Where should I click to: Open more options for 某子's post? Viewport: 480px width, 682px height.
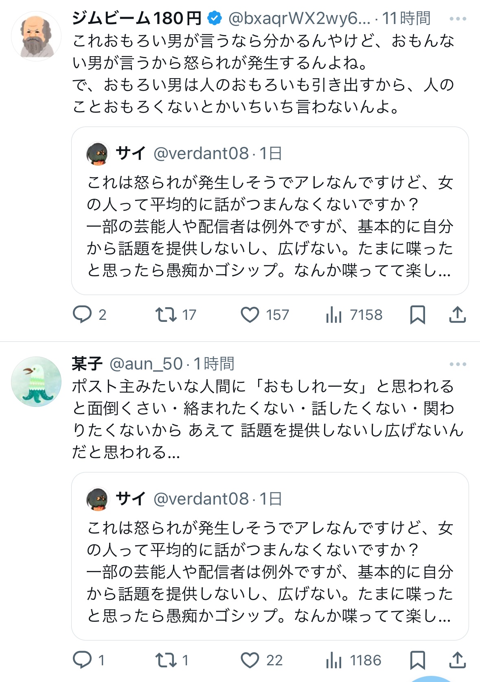458,364
